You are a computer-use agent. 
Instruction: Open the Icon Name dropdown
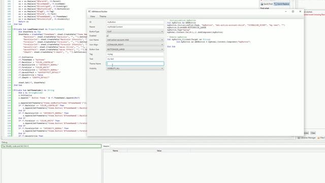(x=135, y=40)
